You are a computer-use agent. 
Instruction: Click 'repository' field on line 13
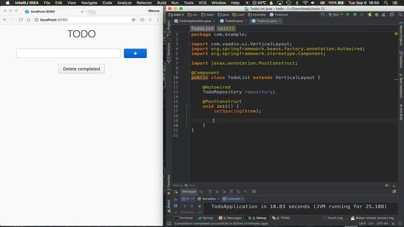[259, 92]
